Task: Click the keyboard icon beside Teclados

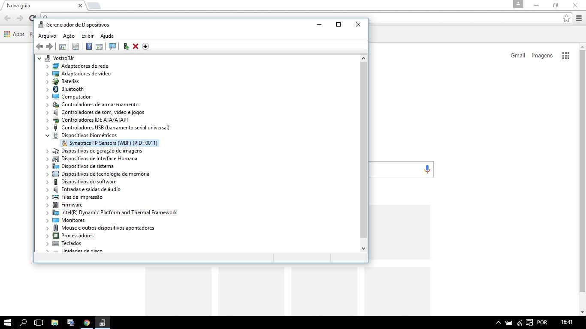Action: (55, 243)
